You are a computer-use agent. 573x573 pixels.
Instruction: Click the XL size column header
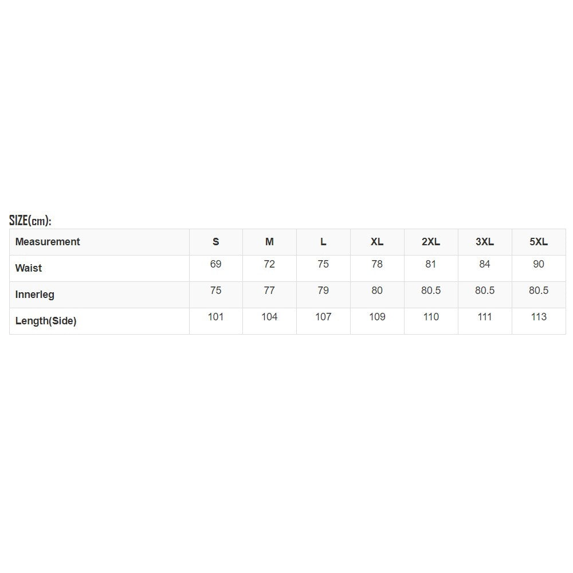pyautogui.click(x=377, y=242)
